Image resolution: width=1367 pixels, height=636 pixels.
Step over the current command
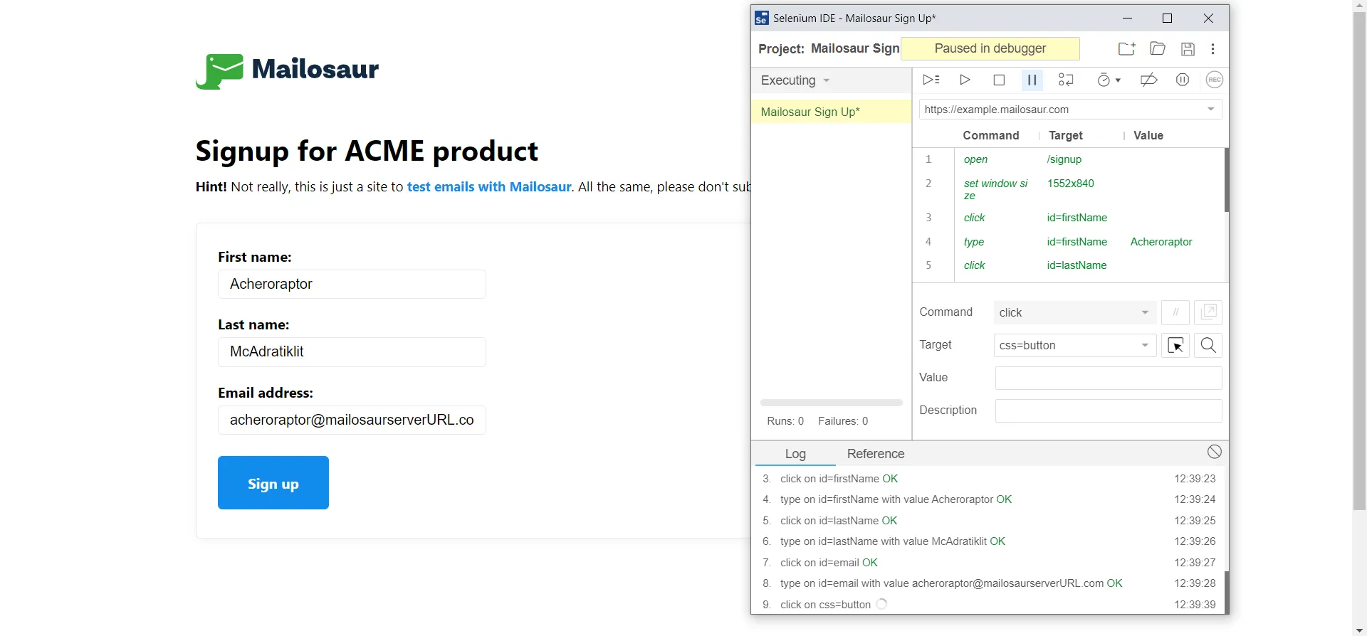(1066, 80)
